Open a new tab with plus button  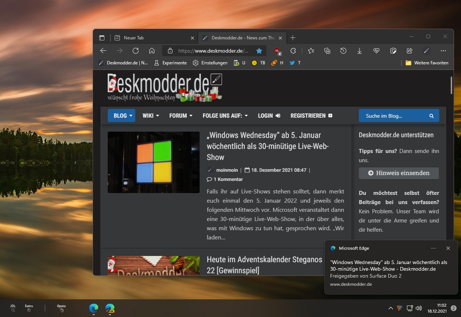click(x=293, y=38)
